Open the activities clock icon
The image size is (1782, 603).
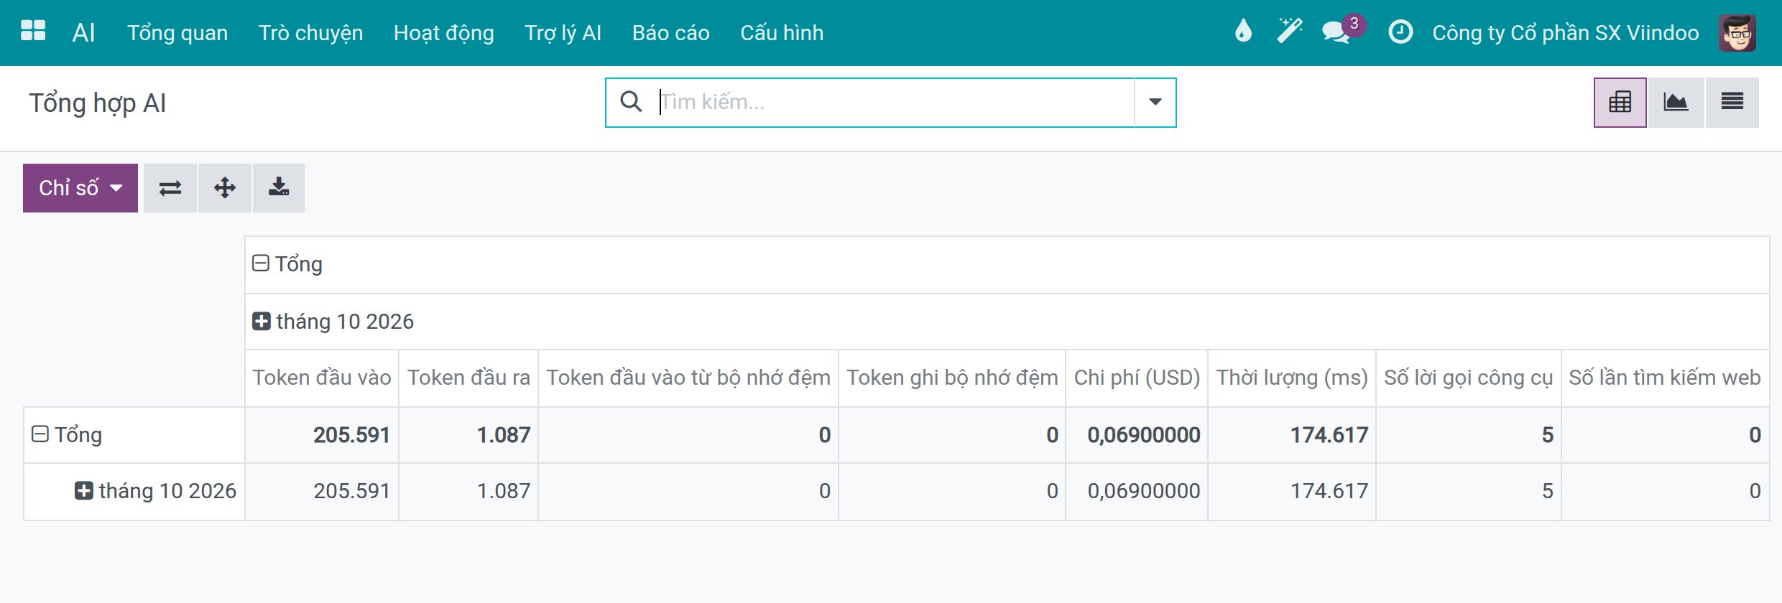coord(1400,32)
